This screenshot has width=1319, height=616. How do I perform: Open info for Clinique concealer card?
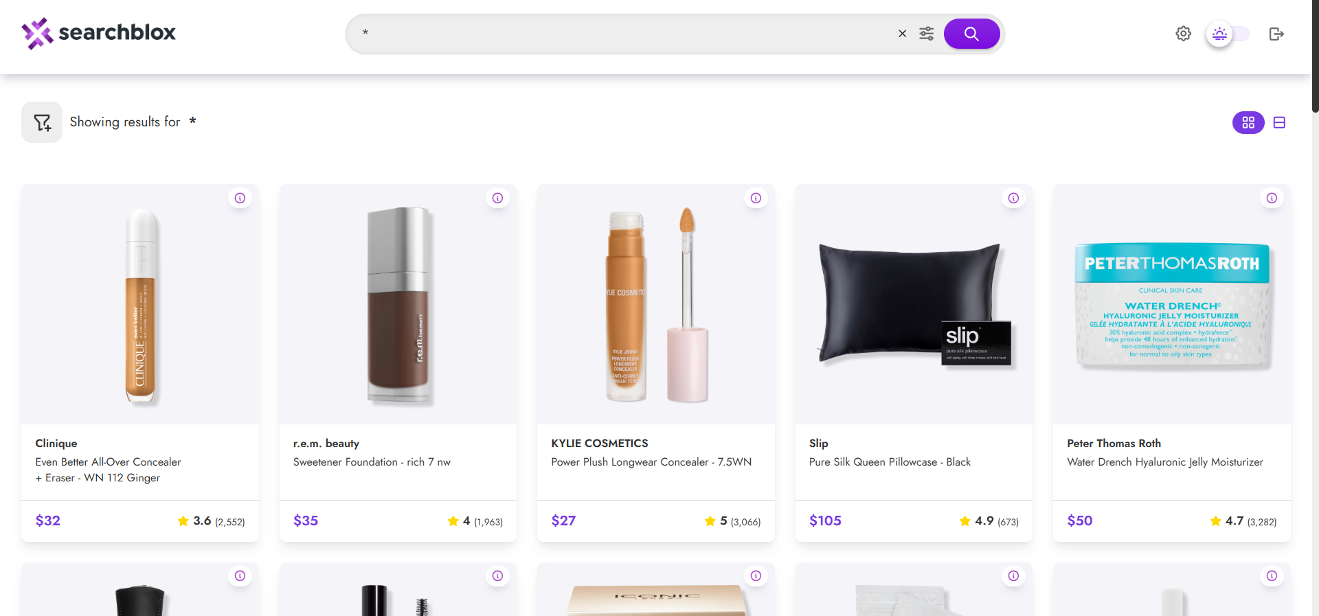(240, 198)
